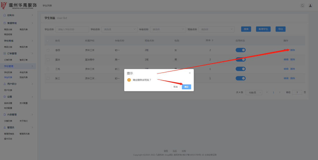Open the 年级名称 dropdown
Image resolution: width=318 pixels, height=160 pixels.
point(168,29)
